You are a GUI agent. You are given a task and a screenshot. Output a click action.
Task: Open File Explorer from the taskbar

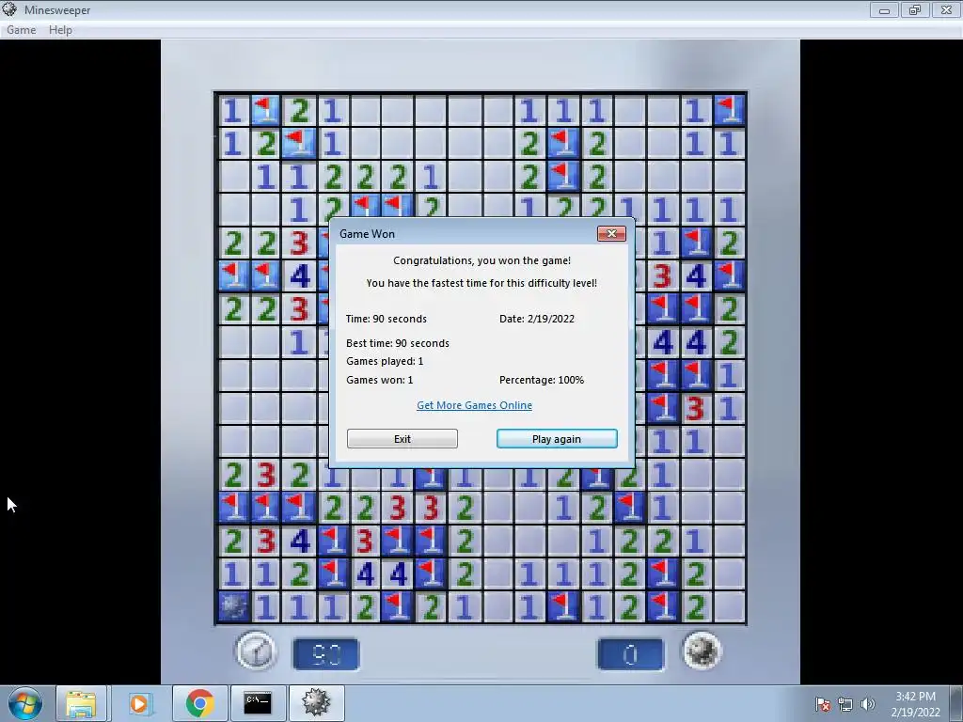[81, 703]
